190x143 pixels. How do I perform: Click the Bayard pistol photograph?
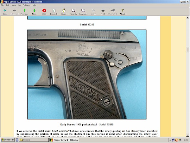tap(87, 74)
